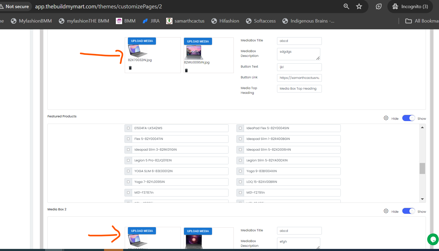Check the Yoga 9-83B1004XIN product
The height and width of the screenshot is (251, 439).
(x=240, y=171)
